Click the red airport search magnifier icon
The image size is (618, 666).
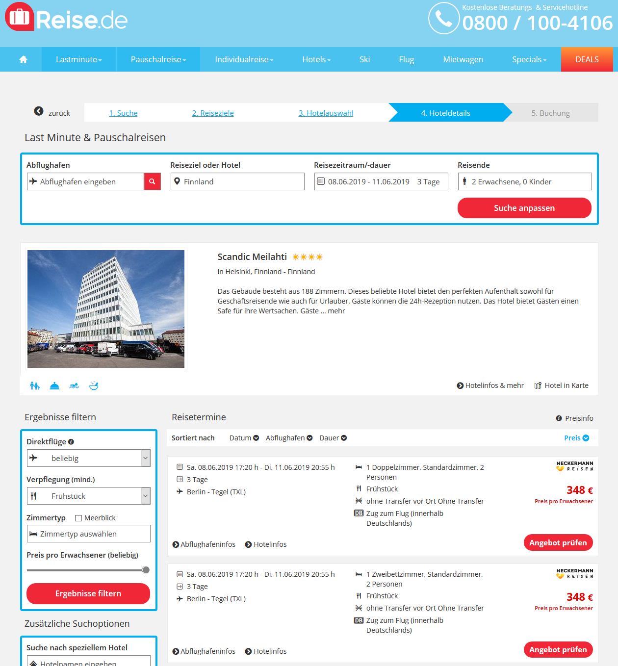pyautogui.click(x=152, y=181)
